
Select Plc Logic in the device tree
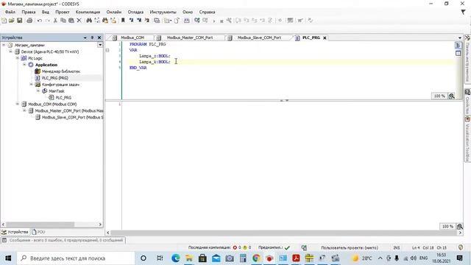click(35, 58)
